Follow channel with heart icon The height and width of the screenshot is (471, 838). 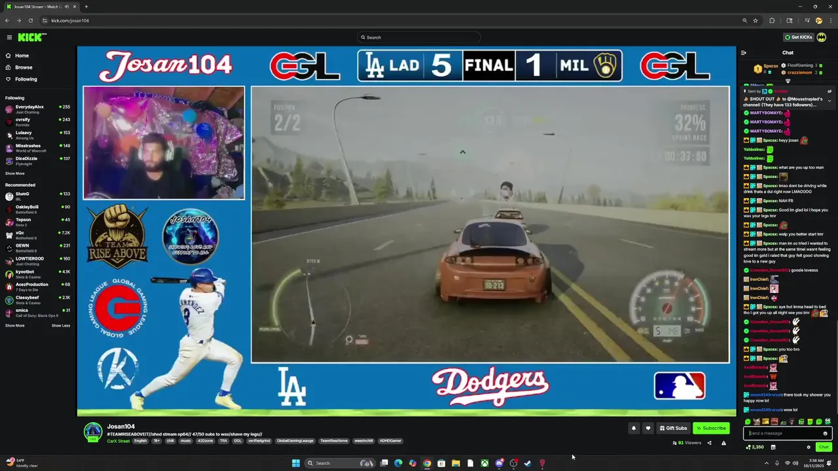648,428
